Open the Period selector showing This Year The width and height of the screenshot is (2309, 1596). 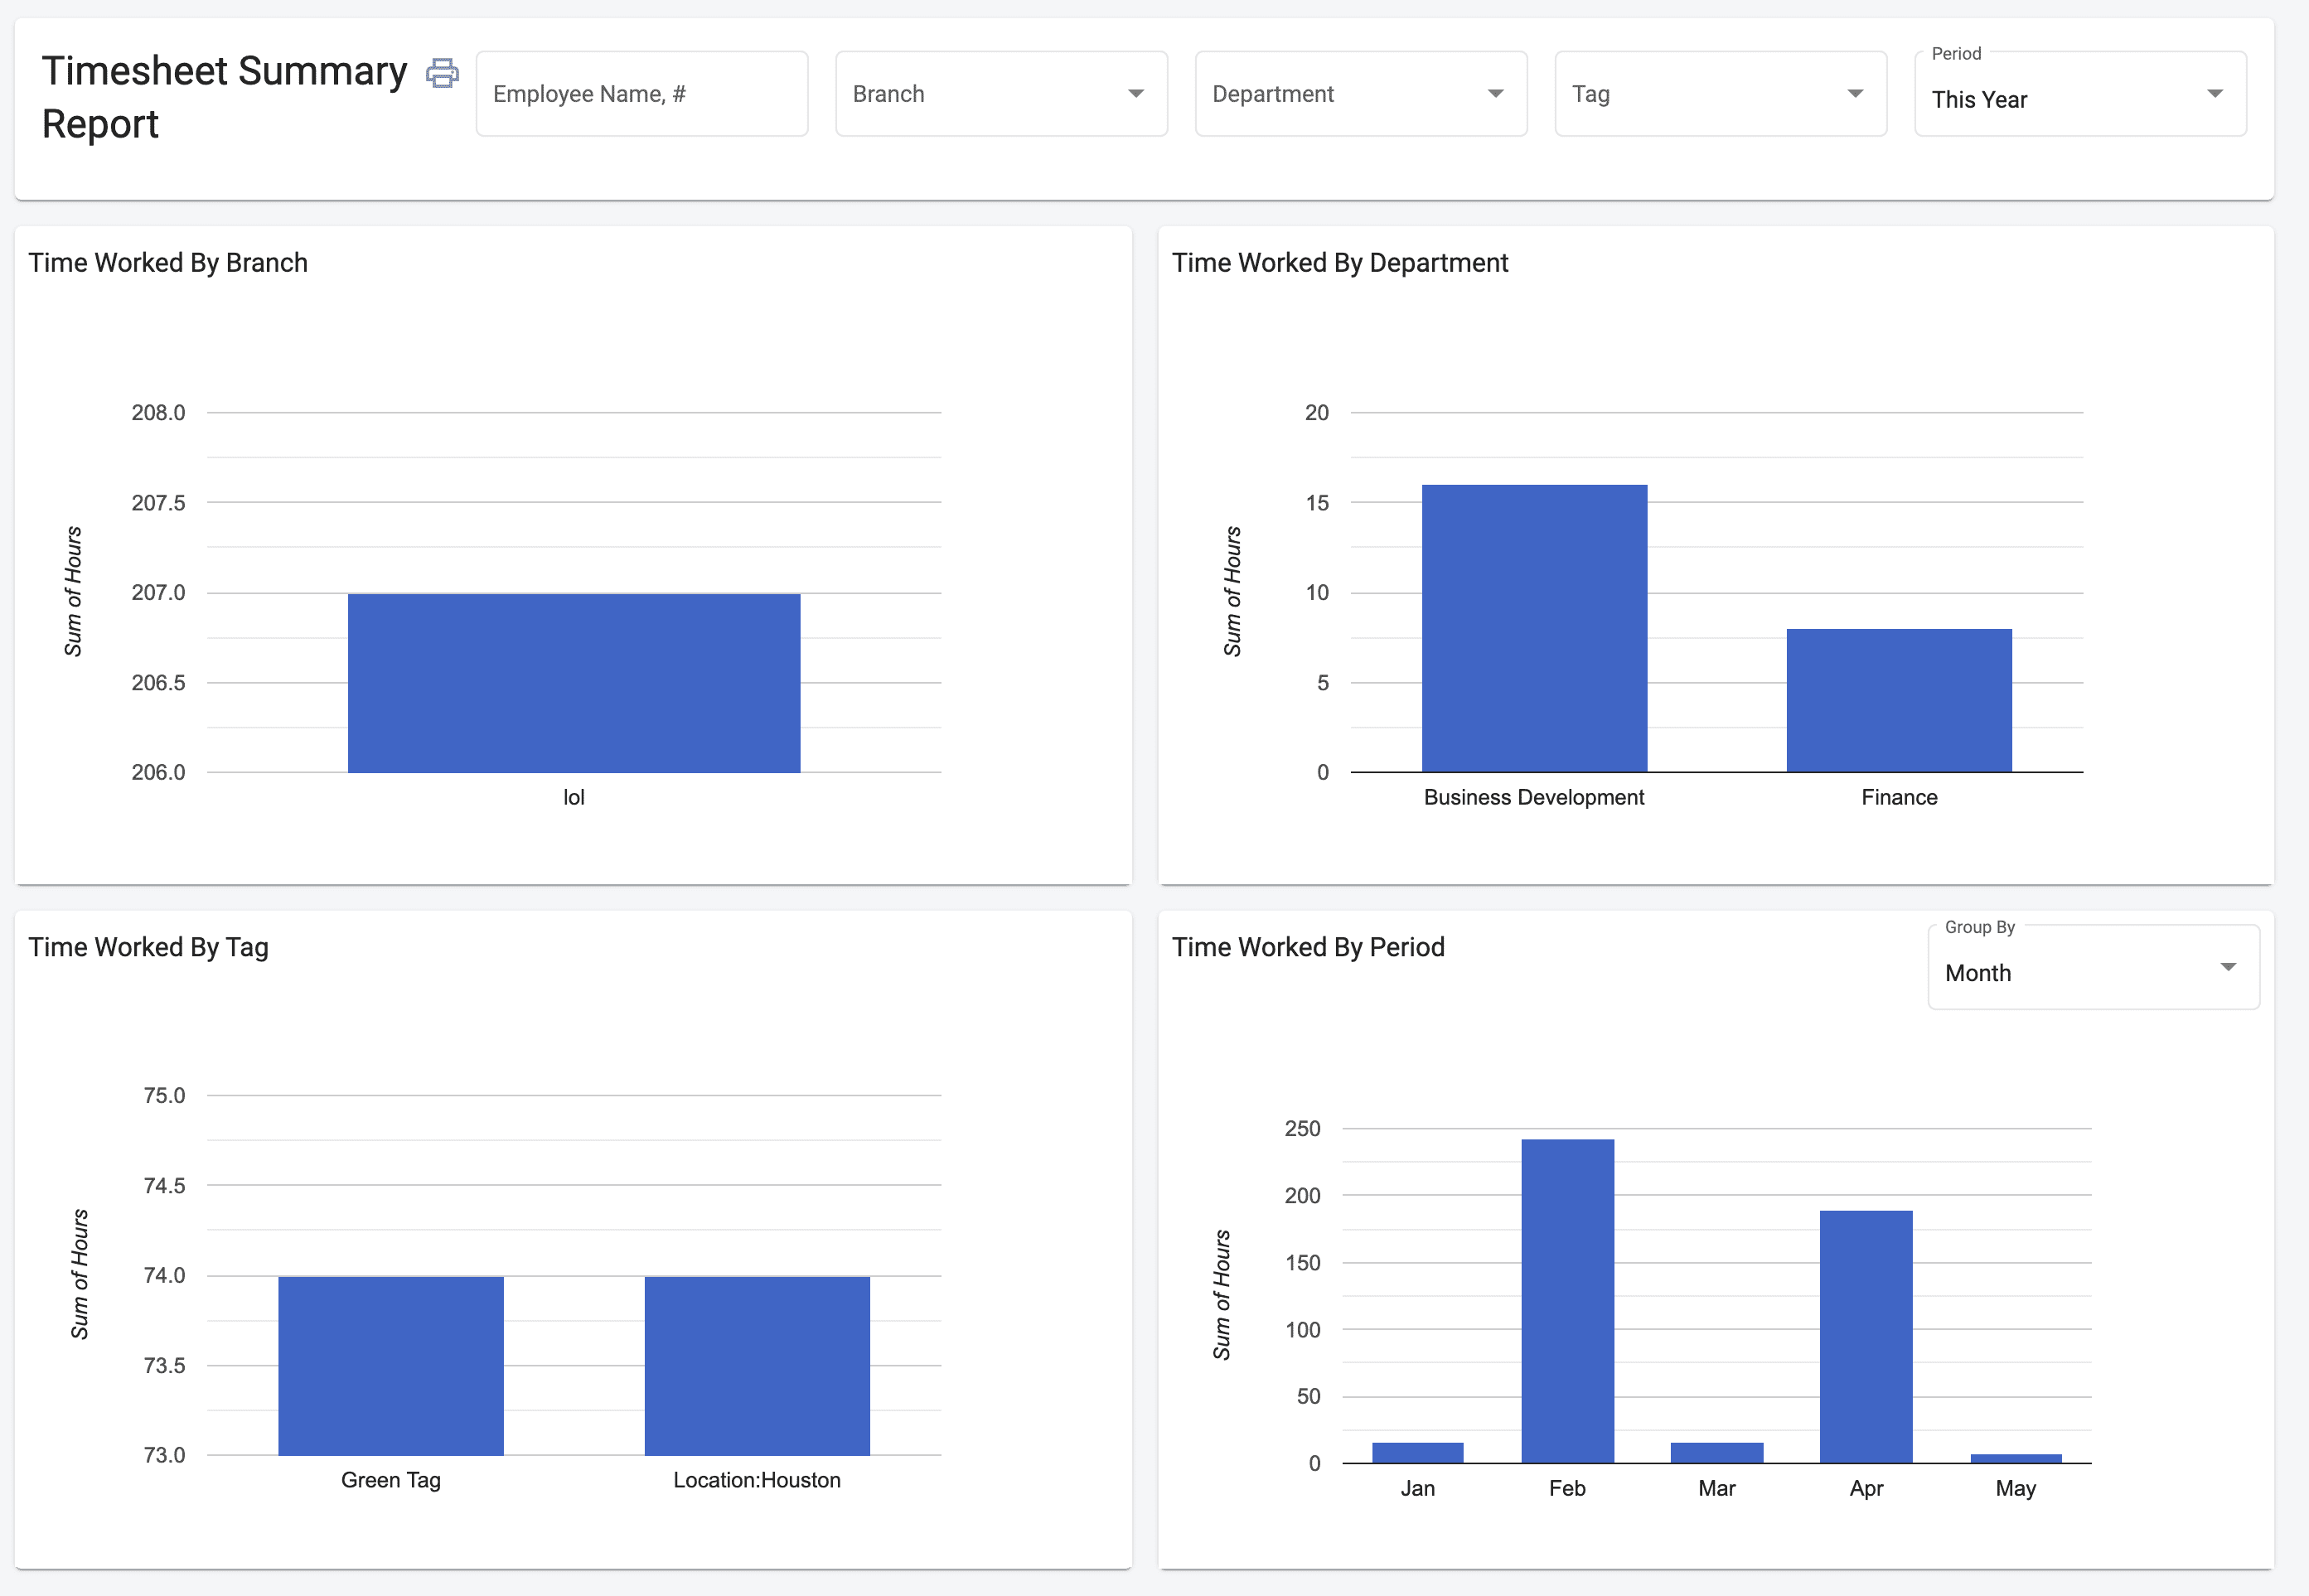point(2215,94)
